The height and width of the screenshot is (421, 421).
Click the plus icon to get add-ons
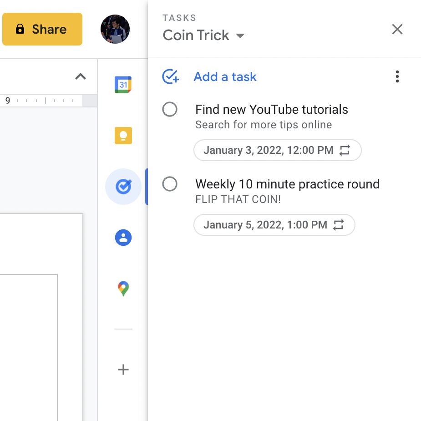tap(123, 370)
